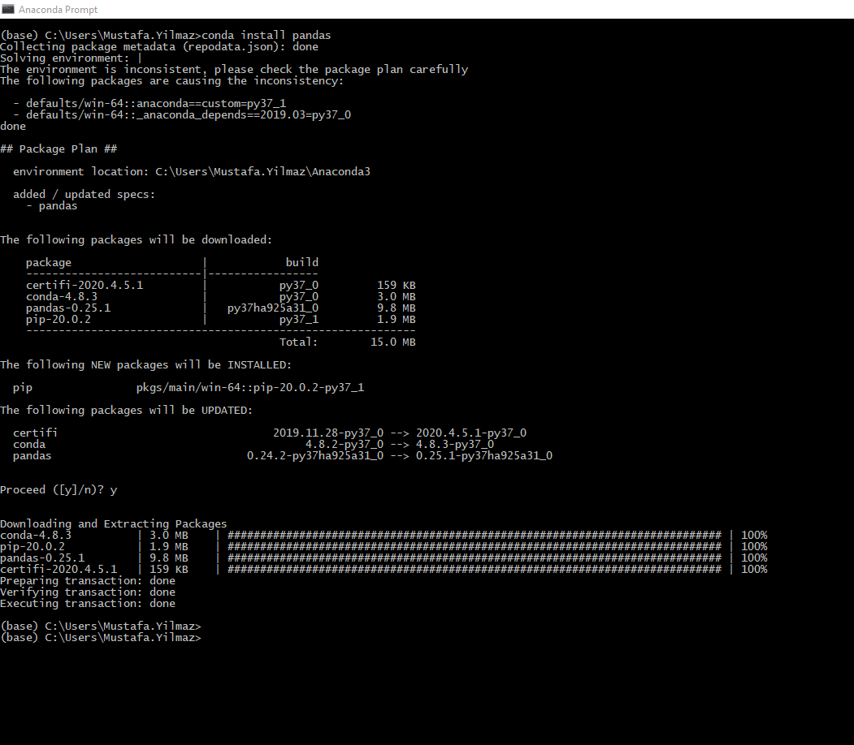Click '0.24.2-py37ha925a31_0' old pandas version

[314, 456]
